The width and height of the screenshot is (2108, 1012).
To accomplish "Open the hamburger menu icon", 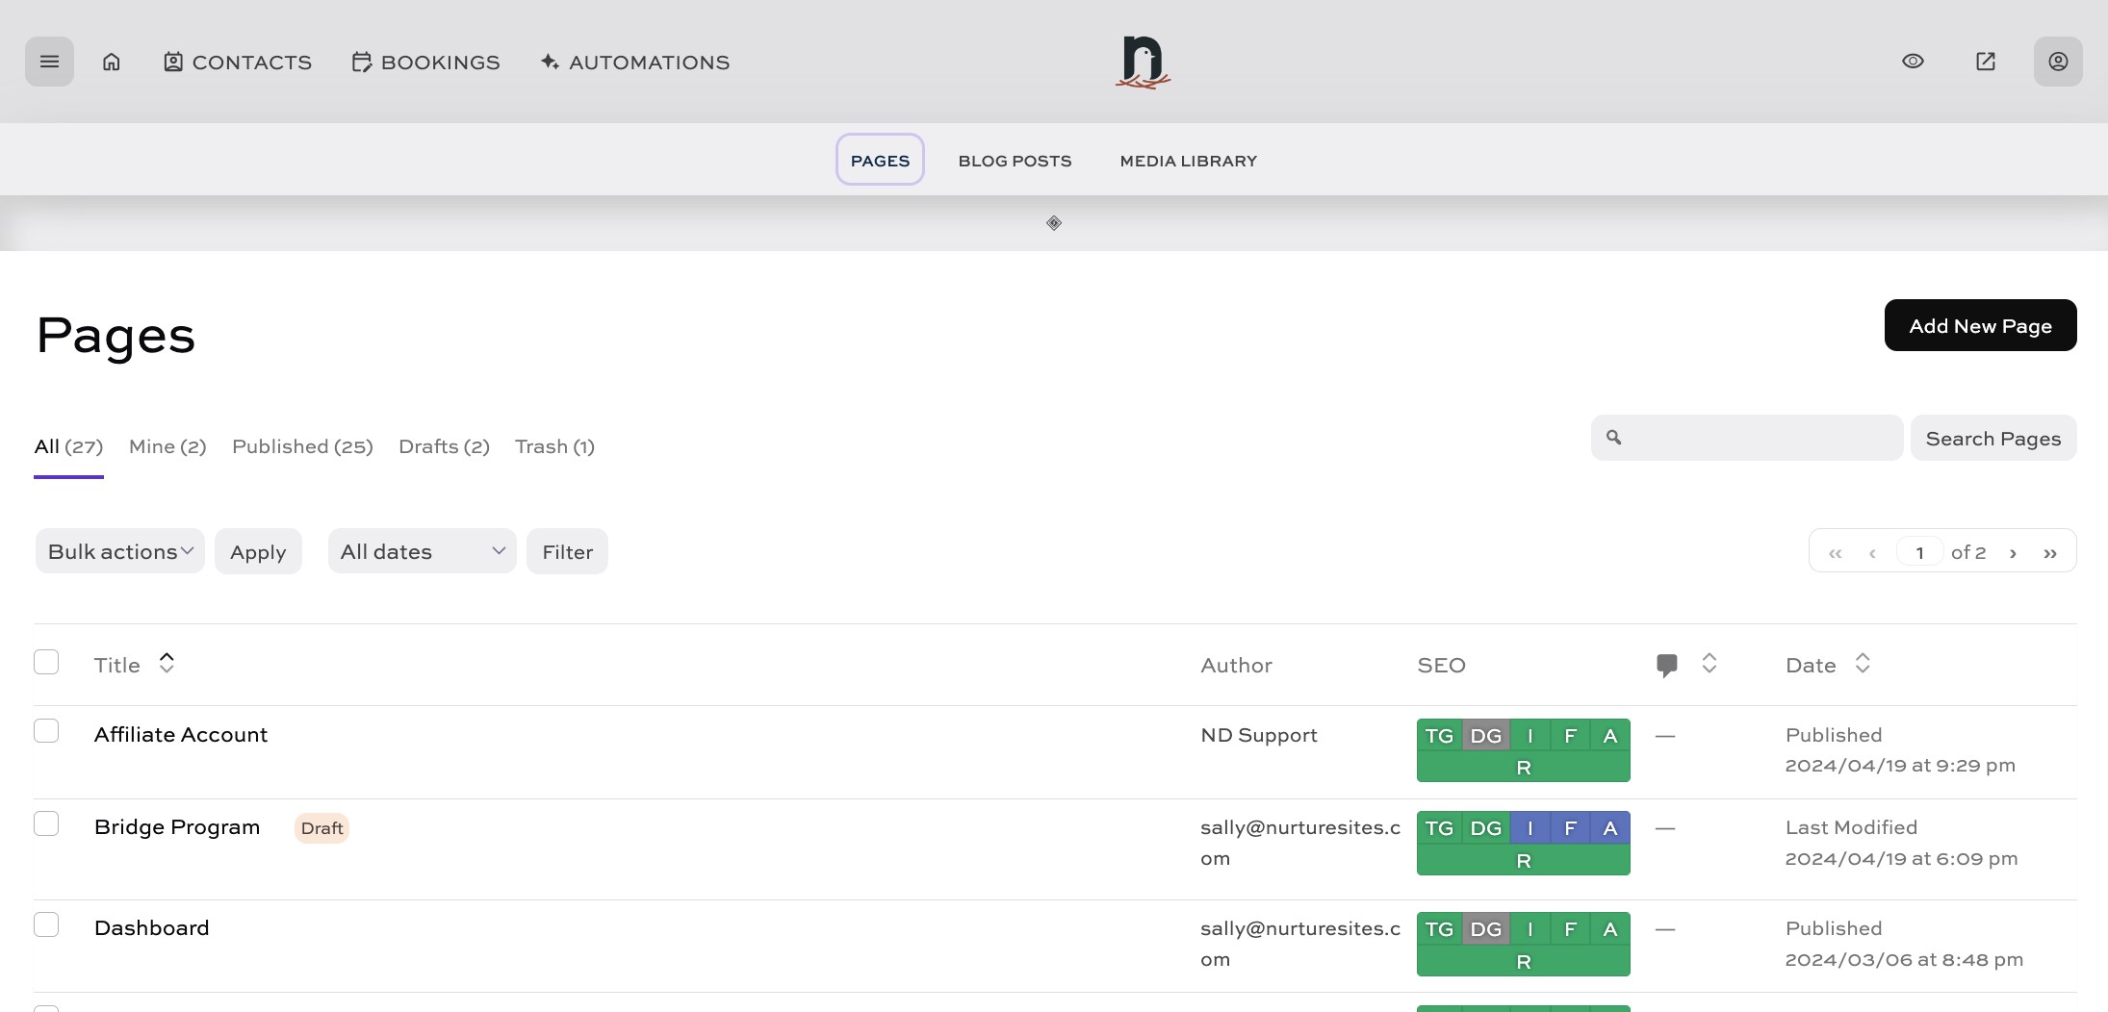I will coord(49,62).
